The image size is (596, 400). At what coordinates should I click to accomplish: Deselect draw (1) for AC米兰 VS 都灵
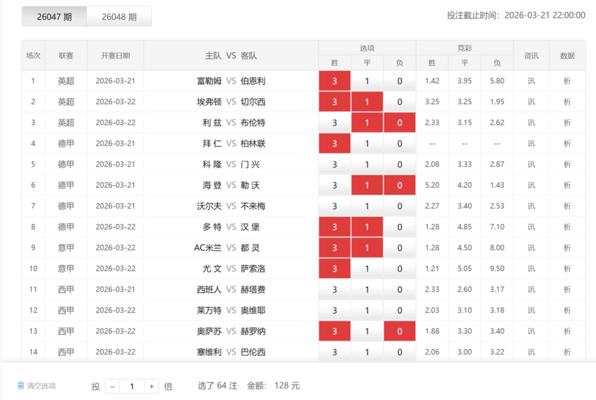point(367,248)
